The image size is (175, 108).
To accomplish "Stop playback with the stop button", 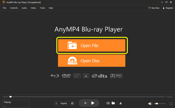I will click(85, 103).
